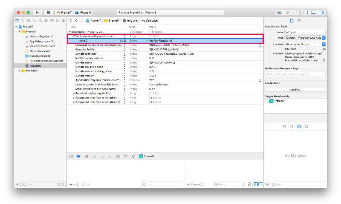Open the related items grid menu
Image resolution: width=341 pixels, height=204 pixels.
pyautogui.click(x=70, y=20)
